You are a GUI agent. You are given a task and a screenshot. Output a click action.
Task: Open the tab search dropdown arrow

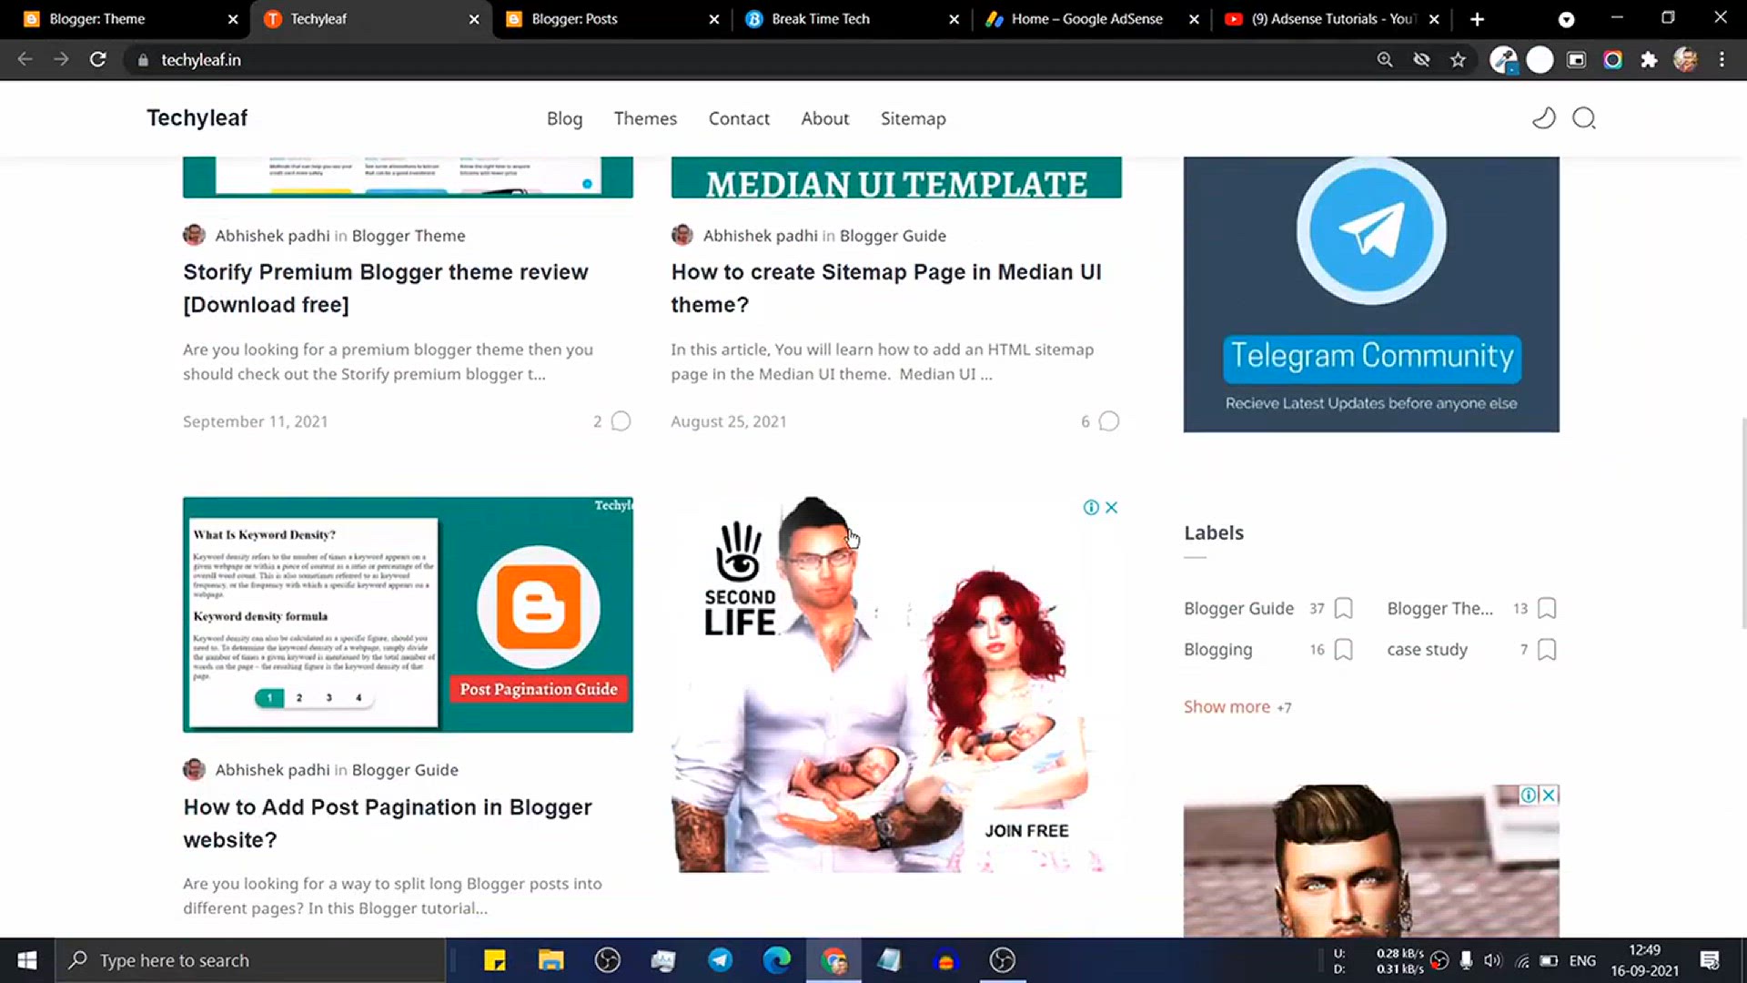(x=1566, y=19)
